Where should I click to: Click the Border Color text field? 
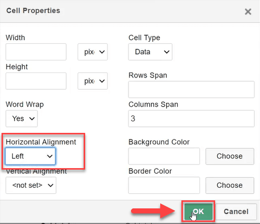(164, 185)
